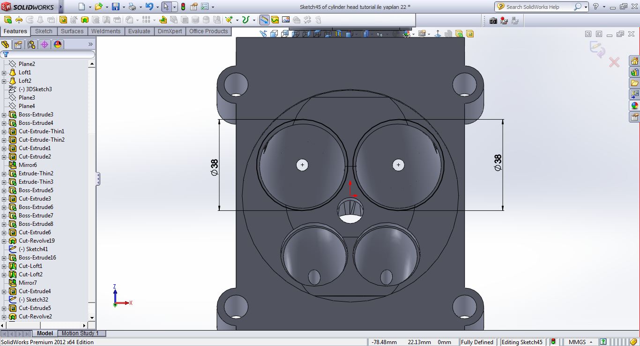Screen dimensions: 640x346
Task: Activate the Select cursor tool
Action: pos(166,7)
